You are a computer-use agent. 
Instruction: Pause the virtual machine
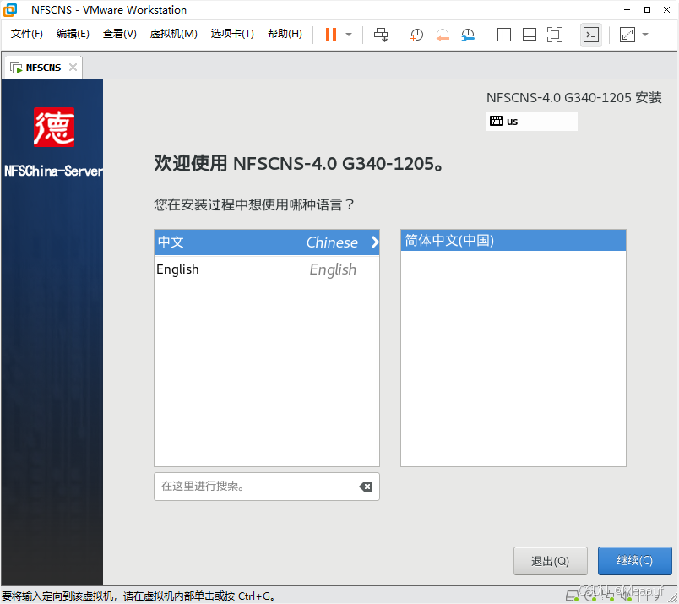tap(331, 35)
